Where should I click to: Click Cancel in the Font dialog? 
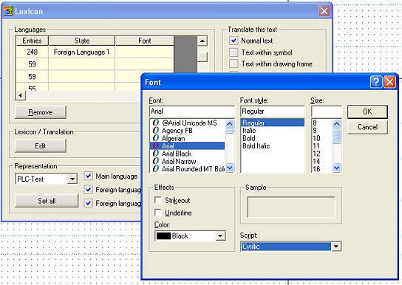point(367,127)
